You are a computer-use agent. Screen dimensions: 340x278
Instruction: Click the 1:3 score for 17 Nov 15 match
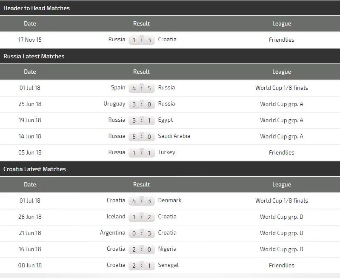(142, 40)
